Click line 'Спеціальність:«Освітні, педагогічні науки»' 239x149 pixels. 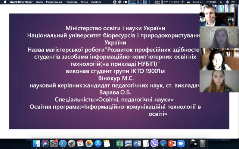pos(114,99)
